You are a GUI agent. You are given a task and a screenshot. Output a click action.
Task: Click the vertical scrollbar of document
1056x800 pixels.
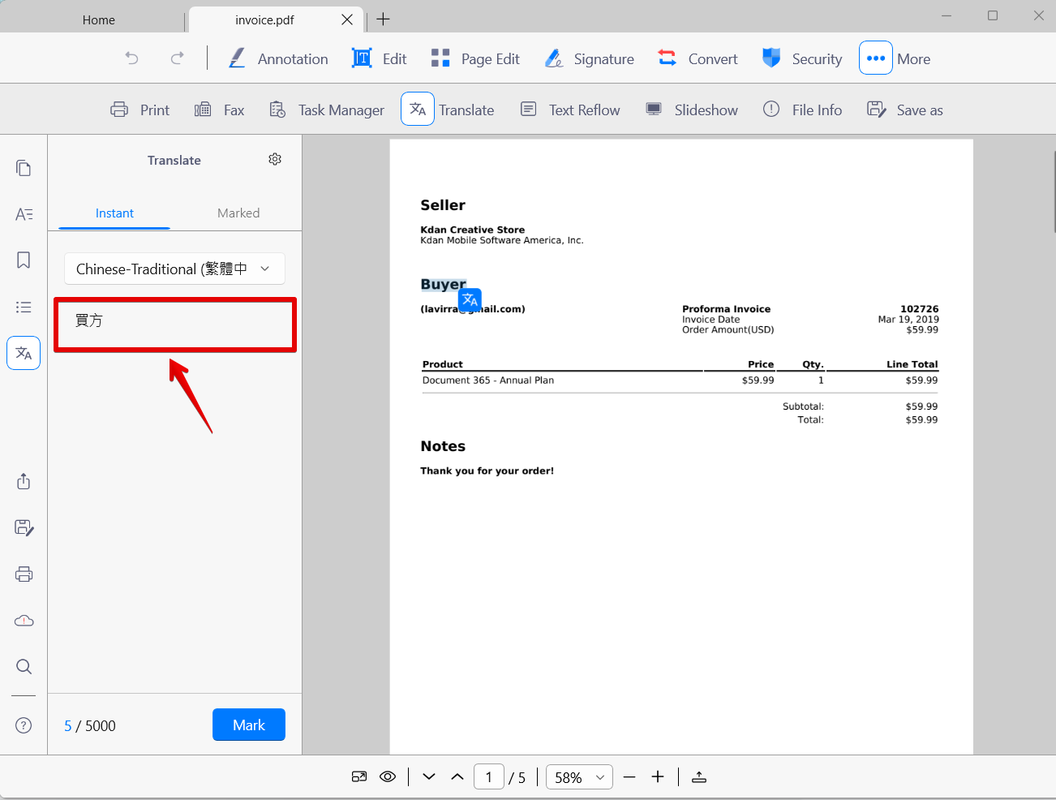pyautogui.click(x=1053, y=191)
